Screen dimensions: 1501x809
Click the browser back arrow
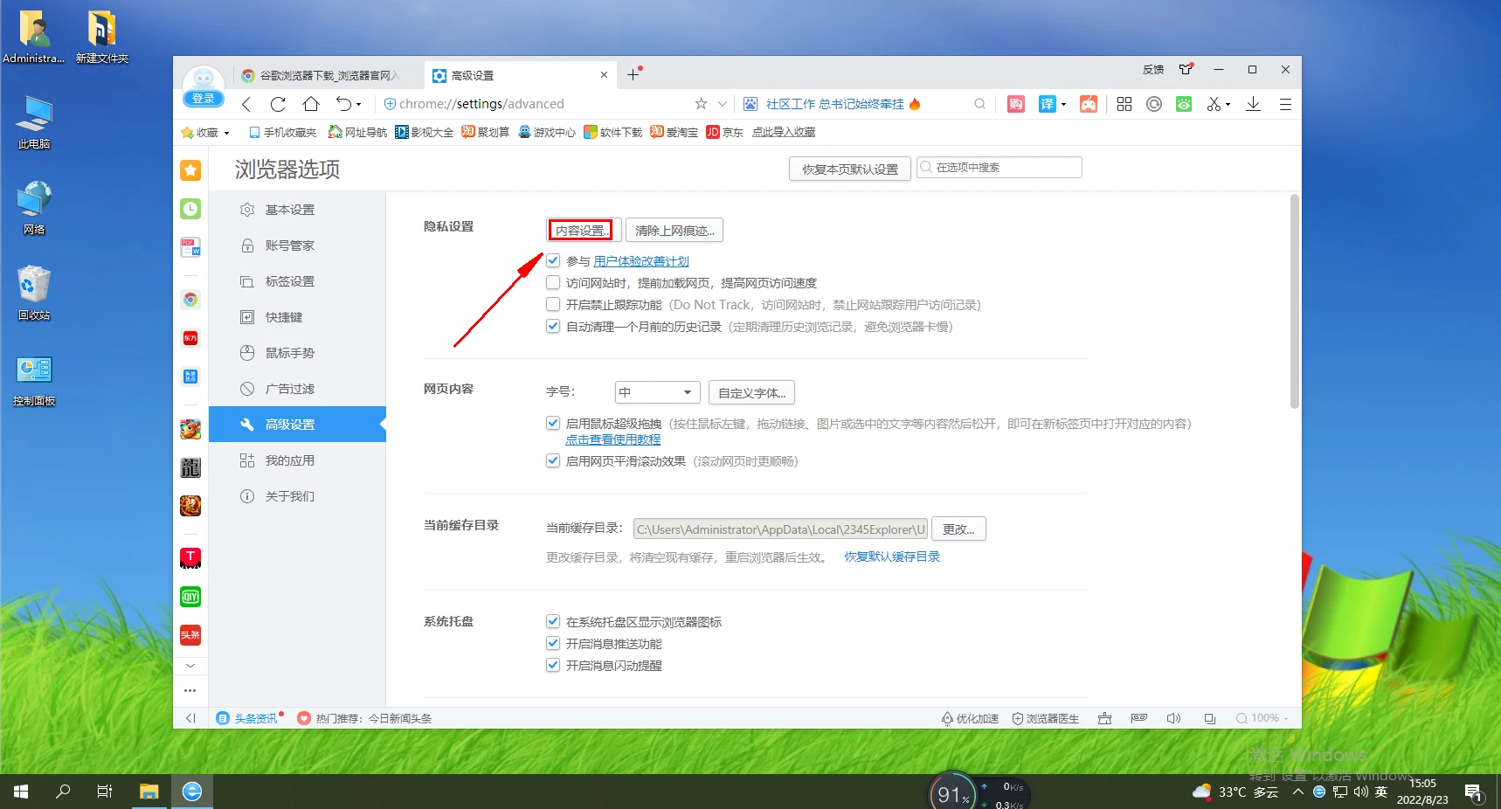point(246,104)
